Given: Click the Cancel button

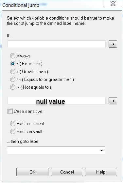Looking at the screenshot, I should [67, 172].
